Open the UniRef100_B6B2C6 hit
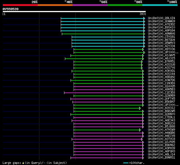Image resolution: width=180 pixels, height=165 pixels. pos(161,124)
